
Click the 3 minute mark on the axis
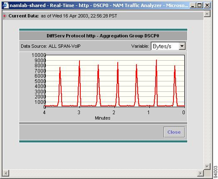[x=79, y=112]
